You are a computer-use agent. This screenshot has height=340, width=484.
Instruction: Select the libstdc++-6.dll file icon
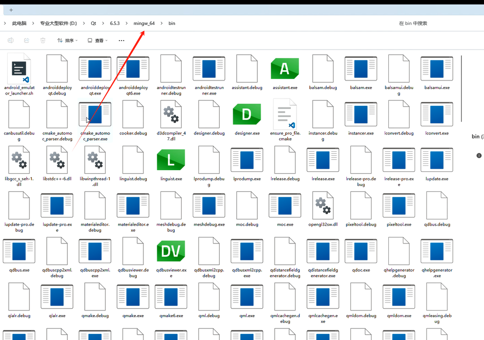(x=57, y=160)
